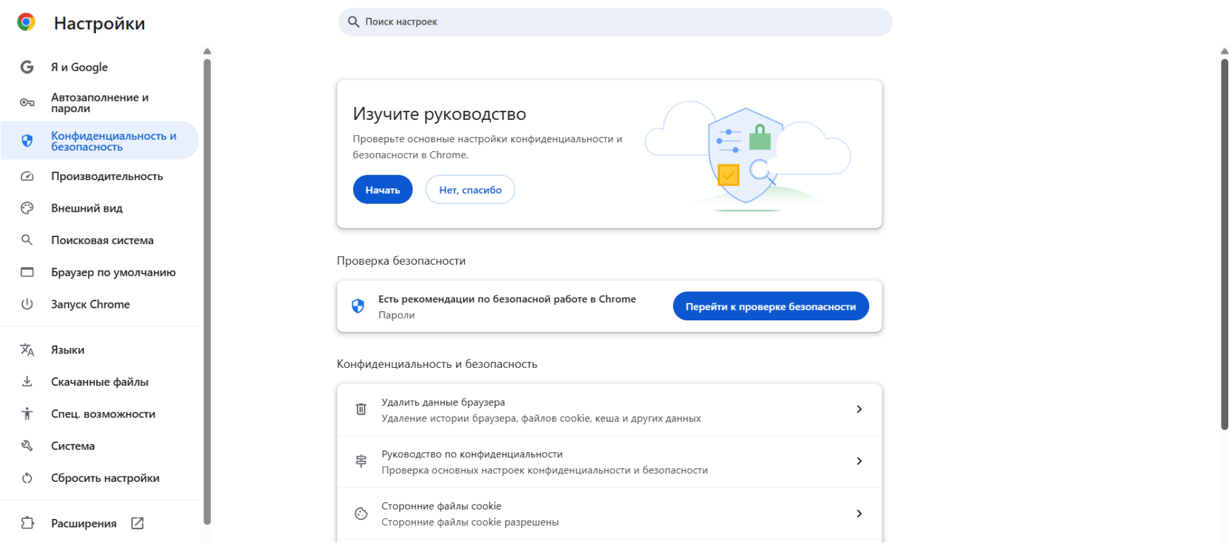
Task: Click the Google G icon in sidebar
Action: pos(27,67)
